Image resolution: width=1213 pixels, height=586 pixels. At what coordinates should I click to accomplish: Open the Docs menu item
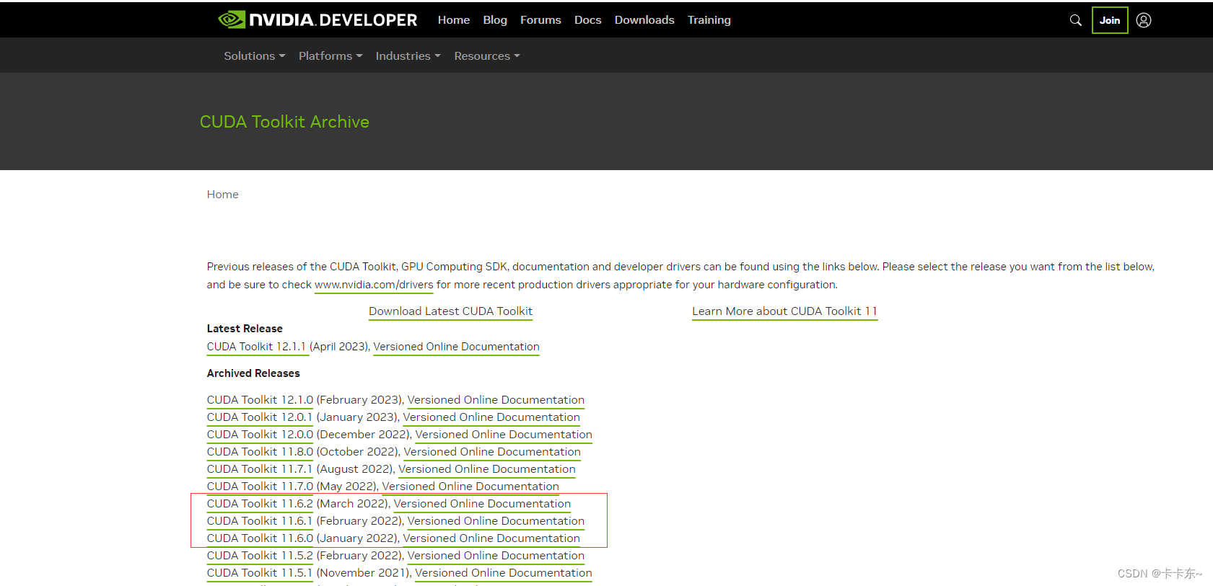[x=587, y=20]
